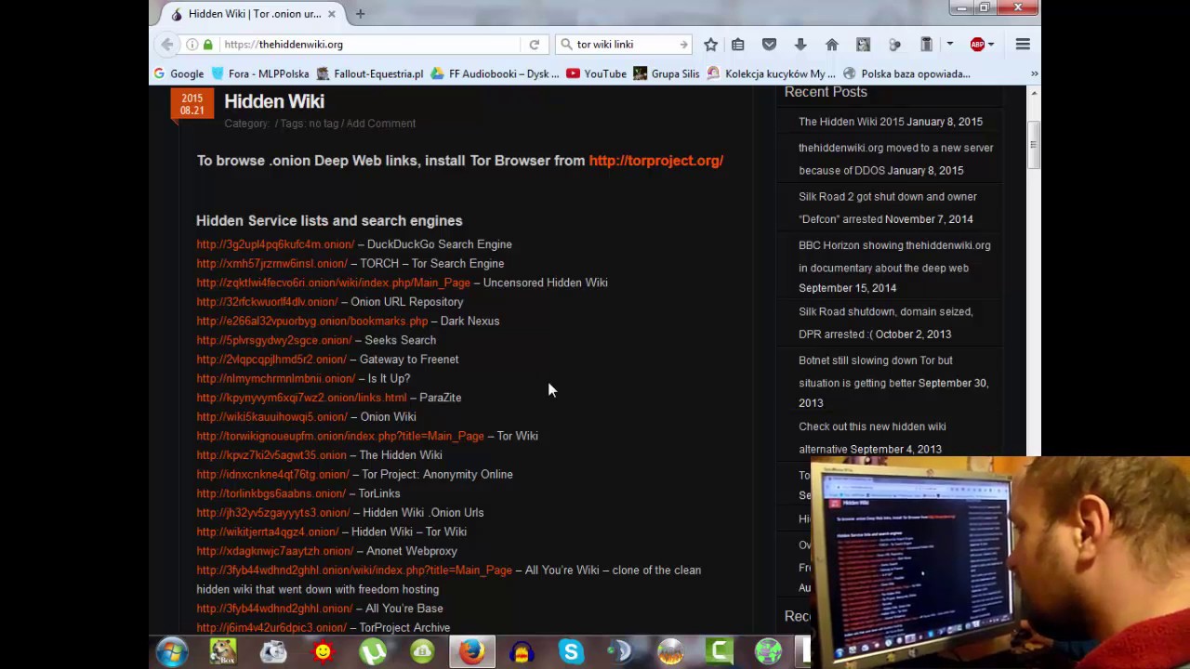Click the 'tor wiki linki' search field
Viewport: 1190px width, 669px height.
pyautogui.click(x=625, y=45)
